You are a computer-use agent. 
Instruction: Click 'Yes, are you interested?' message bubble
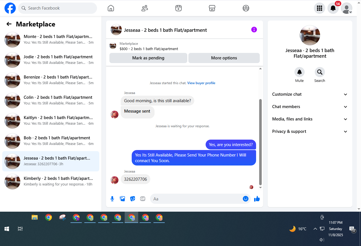coord(231,145)
